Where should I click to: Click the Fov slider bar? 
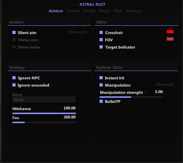pyautogui.click(x=44, y=122)
